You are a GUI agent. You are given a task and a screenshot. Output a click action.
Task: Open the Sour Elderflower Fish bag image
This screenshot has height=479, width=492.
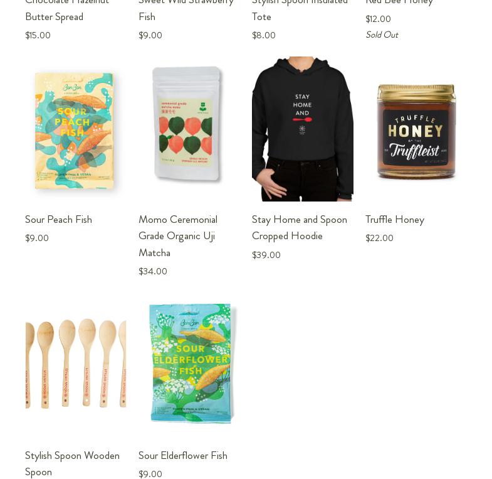[191, 363]
